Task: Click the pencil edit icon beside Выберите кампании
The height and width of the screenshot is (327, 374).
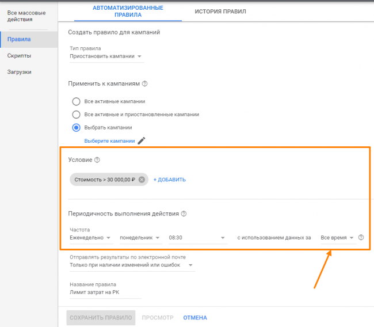Action: pyautogui.click(x=142, y=140)
